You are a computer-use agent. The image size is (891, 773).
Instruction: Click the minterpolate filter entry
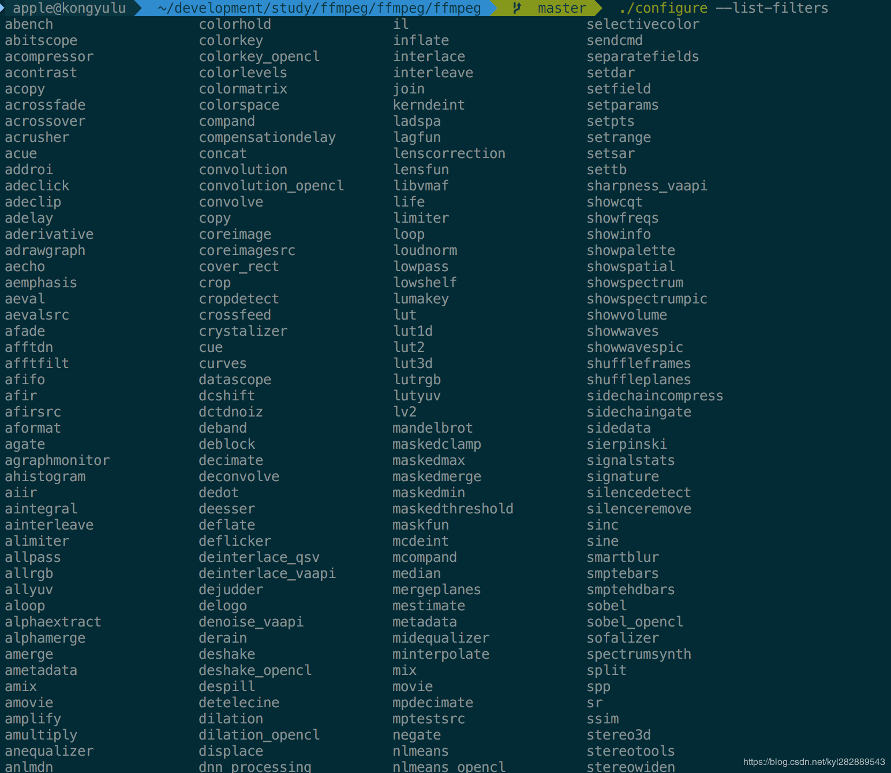click(x=441, y=654)
